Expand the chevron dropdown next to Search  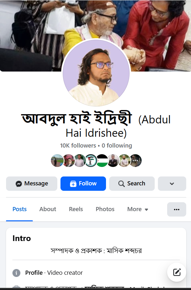pyautogui.click(x=172, y=184)
